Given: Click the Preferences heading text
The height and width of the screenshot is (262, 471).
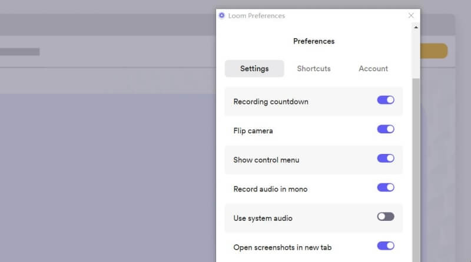Looking at the screenshot, I should tap(314, 42).
